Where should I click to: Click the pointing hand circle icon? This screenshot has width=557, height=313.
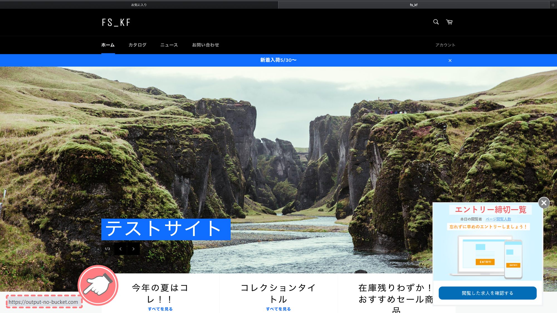[98, 285]
